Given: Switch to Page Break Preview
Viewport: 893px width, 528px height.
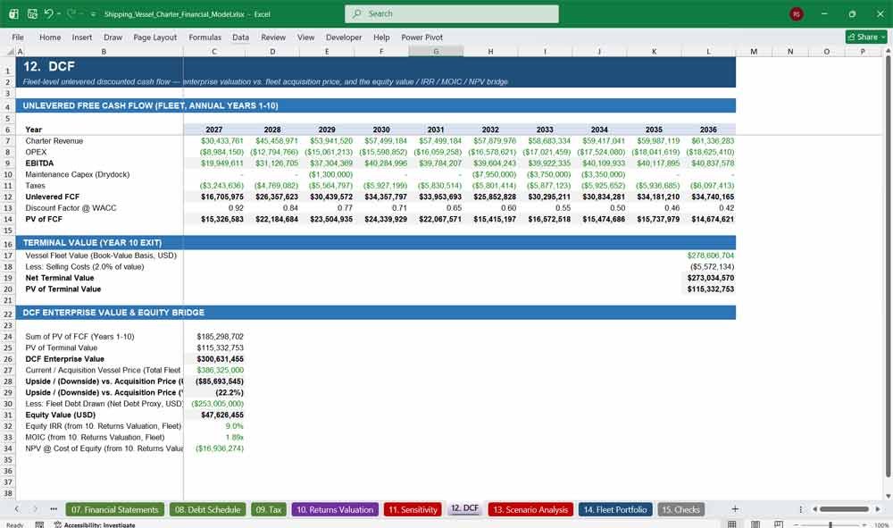Looking at the screenshot, I should point(779,524).
